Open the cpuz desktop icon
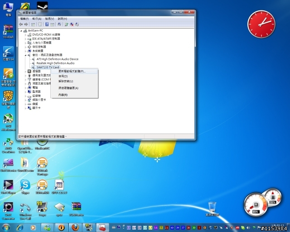 59,209
